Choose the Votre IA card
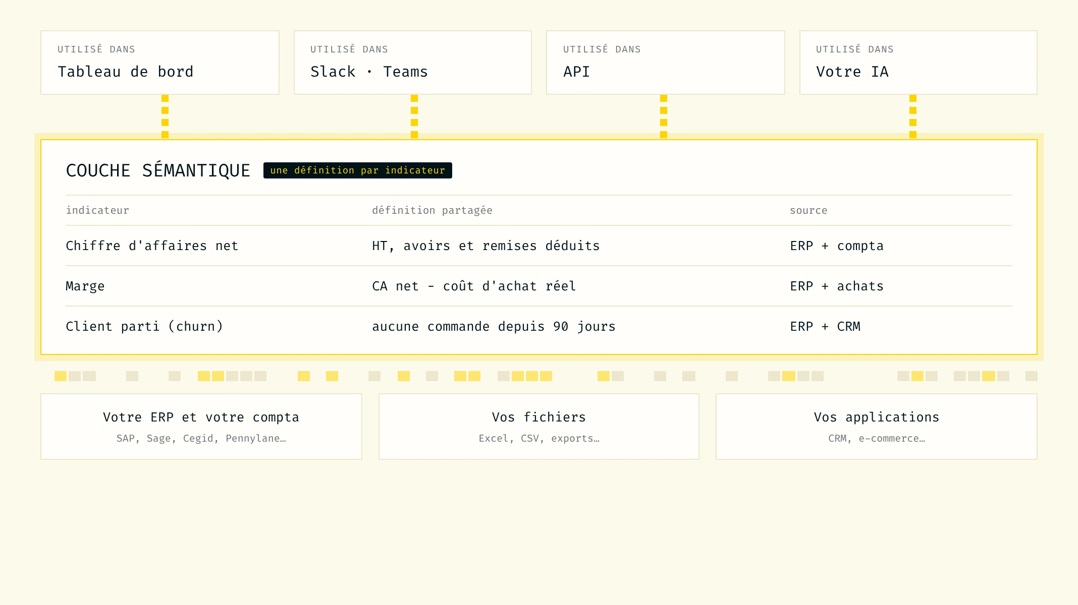 coord(919,63)
